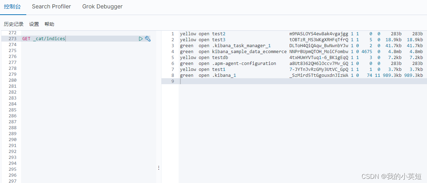The image size is (427, 183).
Task: Click doc count 4675 in ecommerce row
Action: pyautogui.click(x=367, y=52)
